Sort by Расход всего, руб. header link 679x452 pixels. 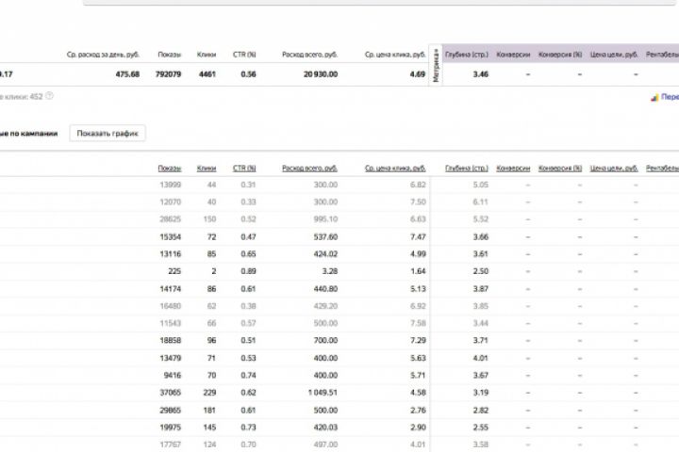tap(309, 169)
